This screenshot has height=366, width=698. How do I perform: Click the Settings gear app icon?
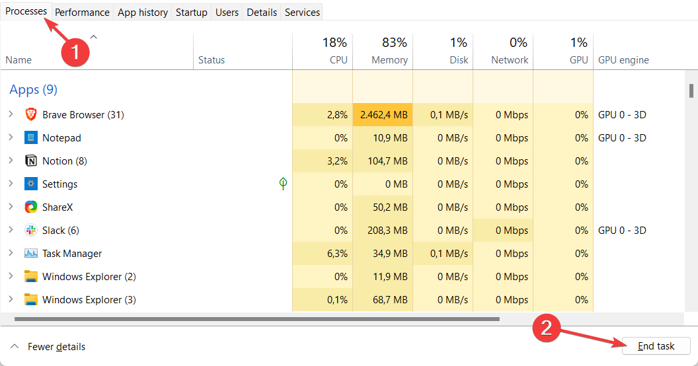point(30,184)
